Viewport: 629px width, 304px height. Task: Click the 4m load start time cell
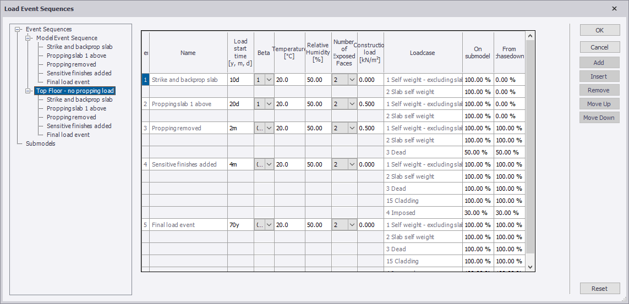tap(240, 164)
